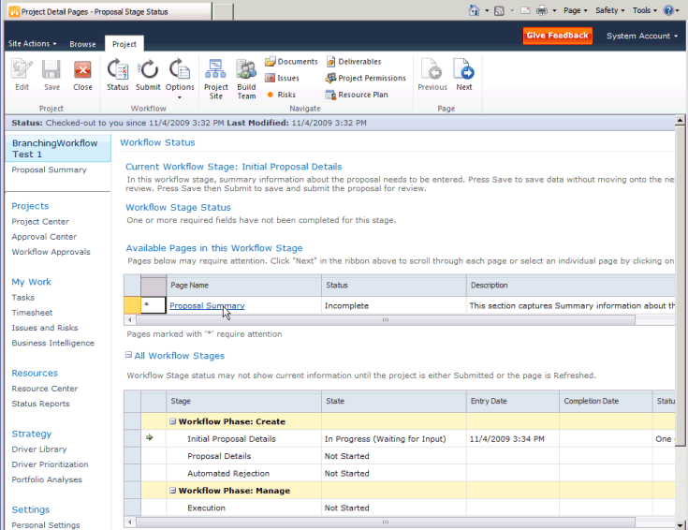Click the RSS feeds icon

click(499, 11)
